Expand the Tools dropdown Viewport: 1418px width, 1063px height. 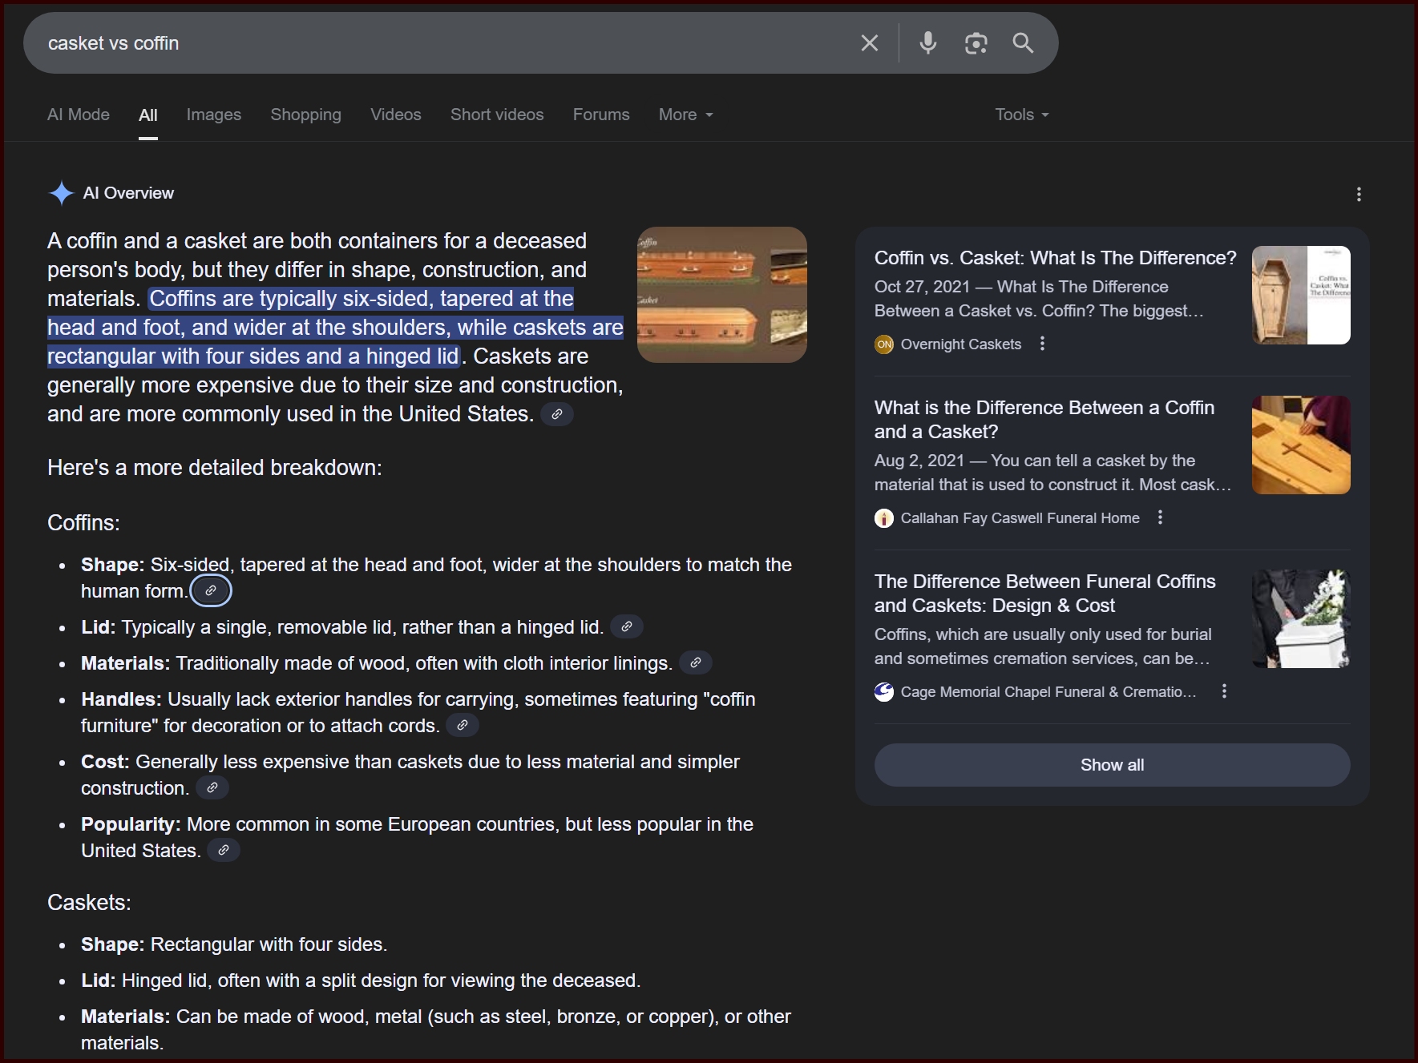(x=1021, y=115)
